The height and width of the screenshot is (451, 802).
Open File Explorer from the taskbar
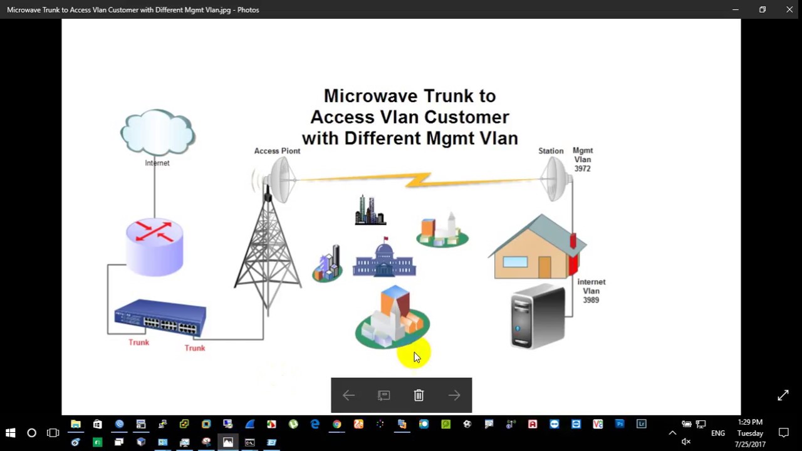point(76,424)
